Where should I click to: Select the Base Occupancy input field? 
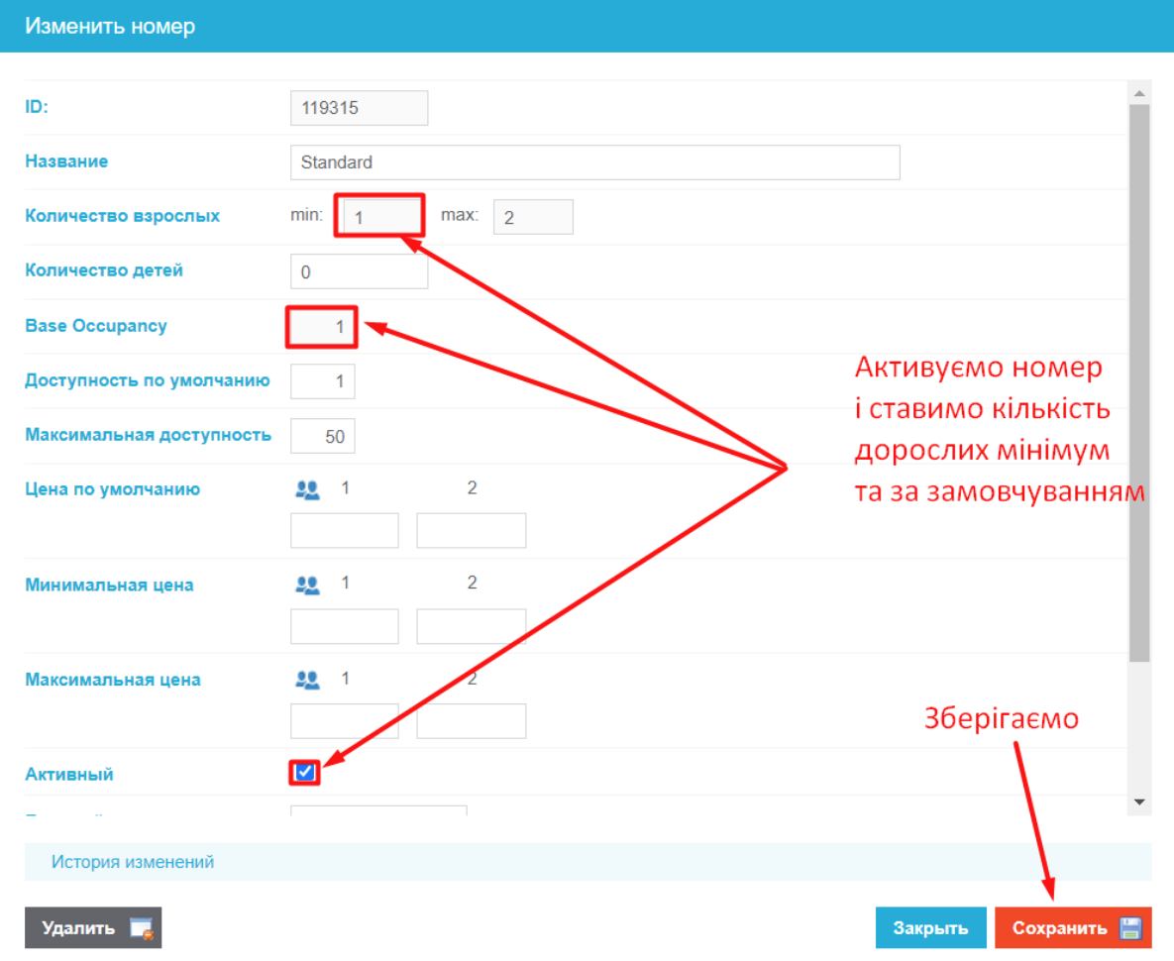pyautogui.click(x=322, y=326)
